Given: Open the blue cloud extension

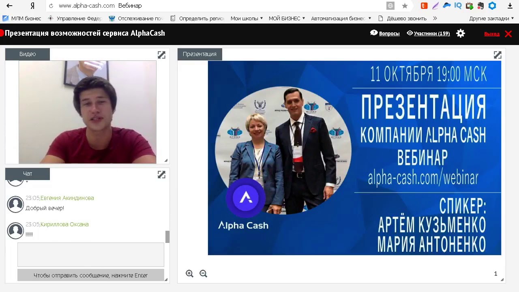Looking at the screenshot, I should 447,6.
